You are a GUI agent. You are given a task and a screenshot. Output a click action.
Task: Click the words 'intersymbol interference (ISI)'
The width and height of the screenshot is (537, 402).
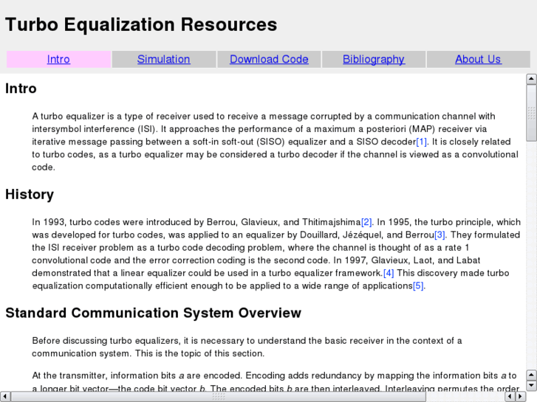pyautogui.click(x=94, y=129)
